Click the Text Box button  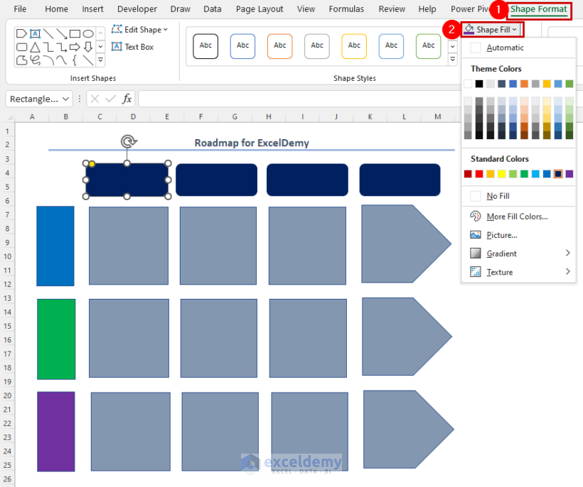[133, 47]
